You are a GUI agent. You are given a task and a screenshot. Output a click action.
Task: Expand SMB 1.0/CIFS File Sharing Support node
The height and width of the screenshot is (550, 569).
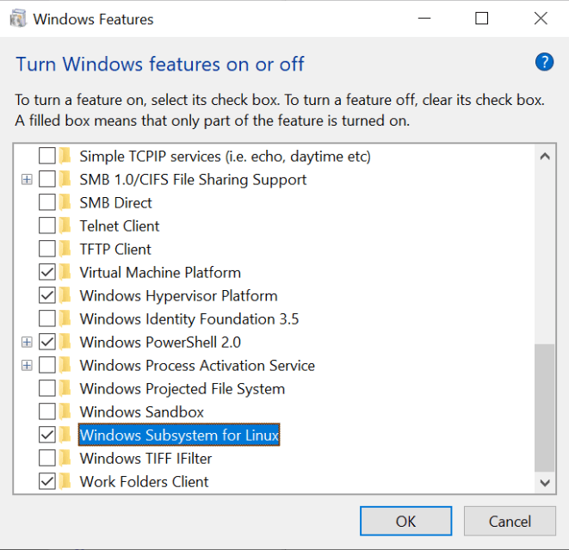(x=27, y=179)
